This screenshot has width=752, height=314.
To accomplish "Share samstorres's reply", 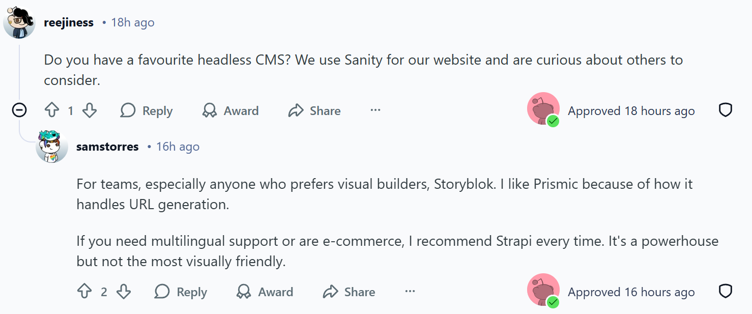I will point(349,292).
